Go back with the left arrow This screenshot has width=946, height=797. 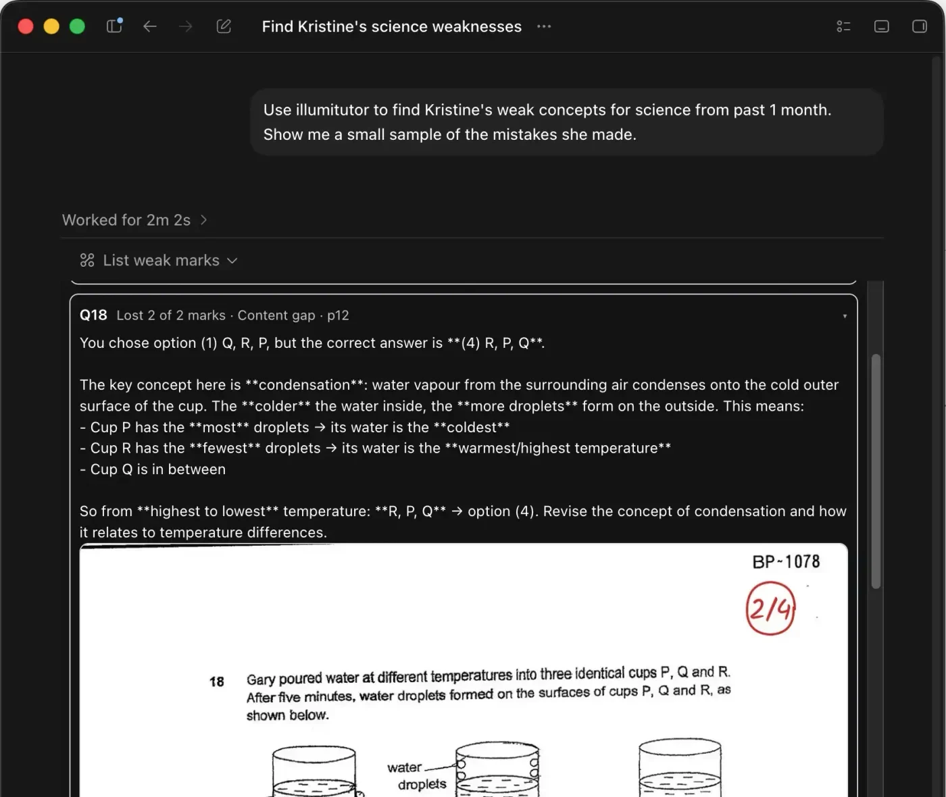click(x=150, y=26)
